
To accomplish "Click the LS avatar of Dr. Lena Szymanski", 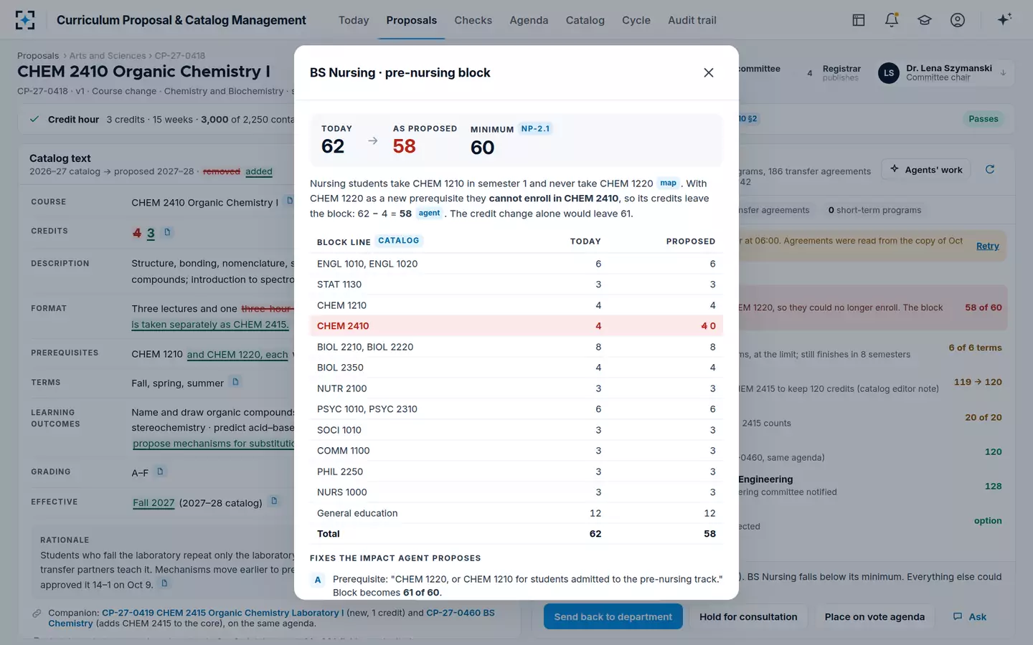I will [x=889, y=73].
